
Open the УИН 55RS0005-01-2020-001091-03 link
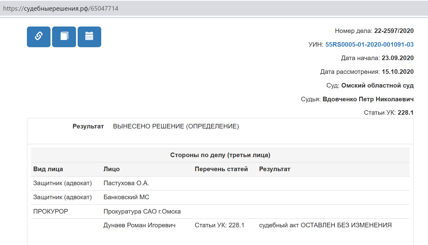(369, 45)
